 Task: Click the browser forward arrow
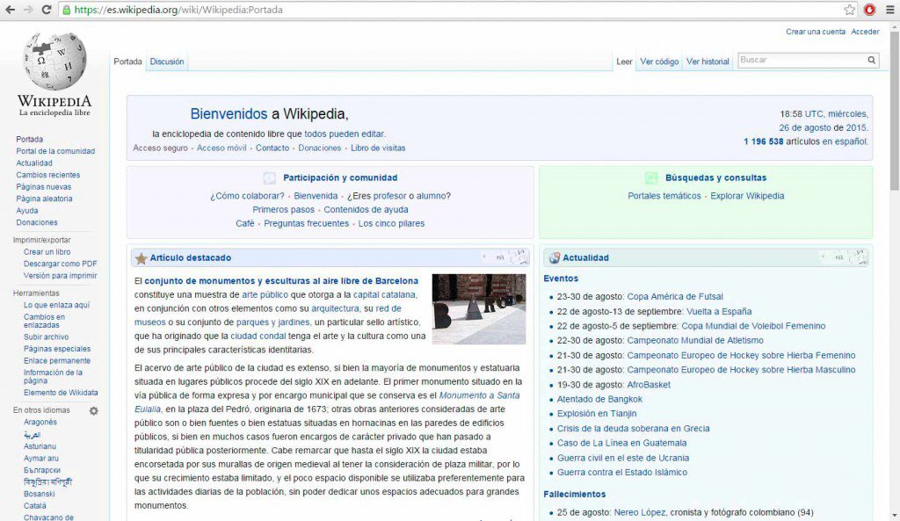[x=28, y=10]
